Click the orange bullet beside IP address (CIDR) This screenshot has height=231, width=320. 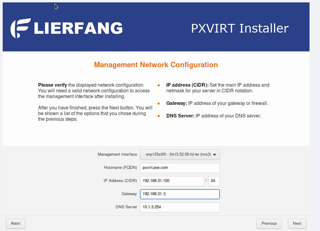pos(159,85)
